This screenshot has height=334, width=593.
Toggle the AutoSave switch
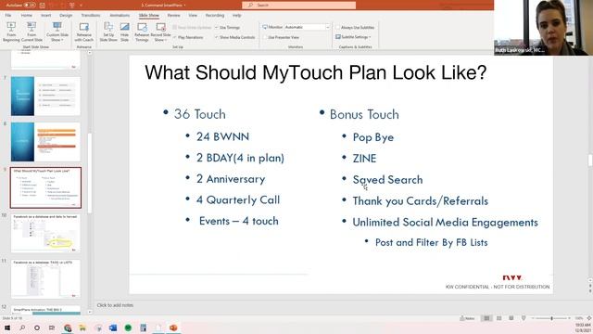click(30, 6)
